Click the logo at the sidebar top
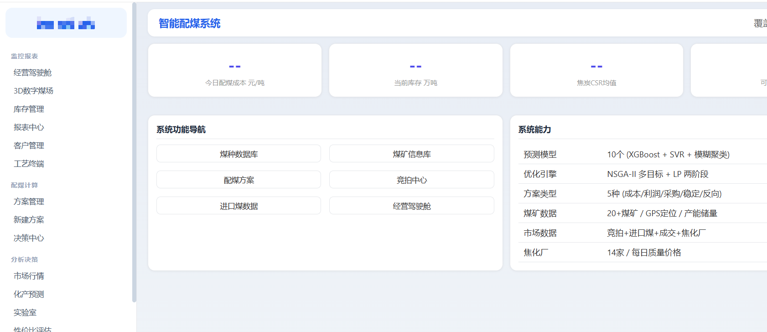This screenshot has height=332, width=767. coord(66,23)
